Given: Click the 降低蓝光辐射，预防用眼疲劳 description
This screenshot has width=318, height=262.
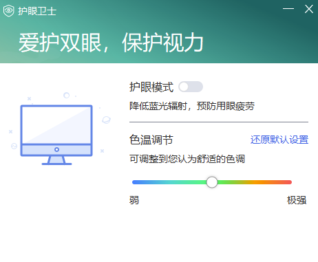Looking at the screenshot, I should coord(192,106).
